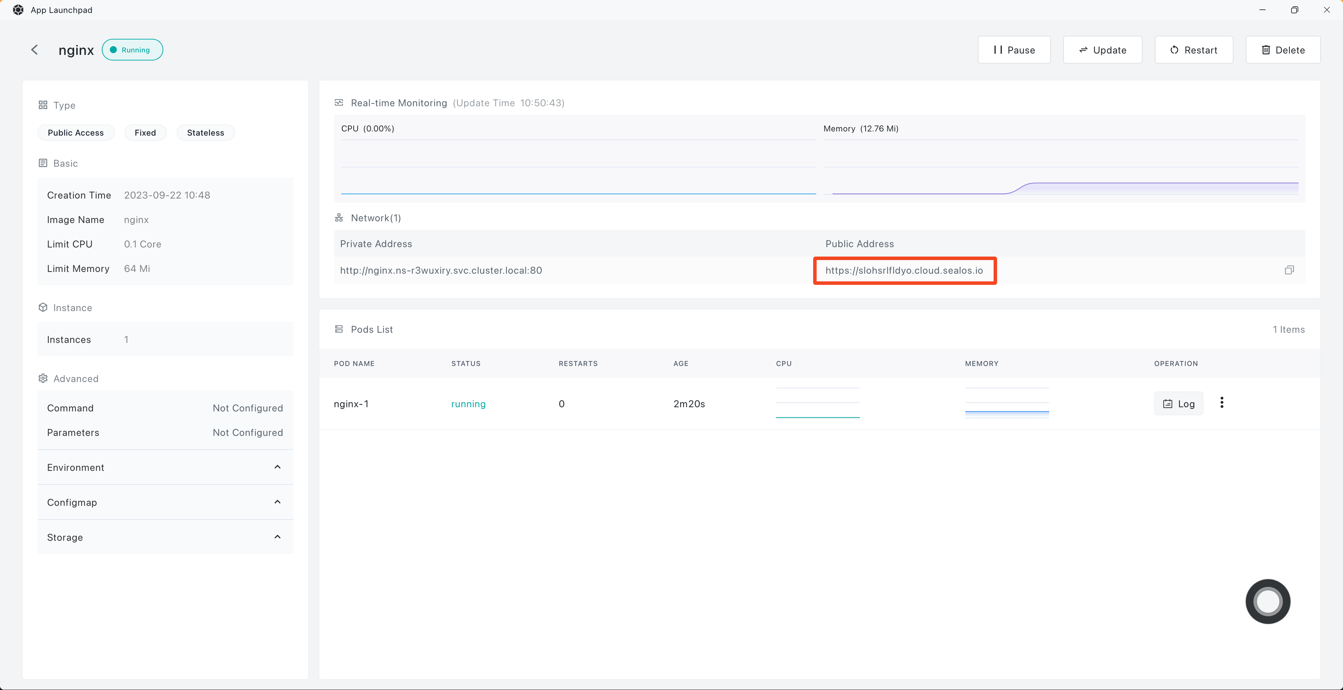Restart the nginx app
The width and height of the screenshot is (1343, 690).
(1193, 50)
